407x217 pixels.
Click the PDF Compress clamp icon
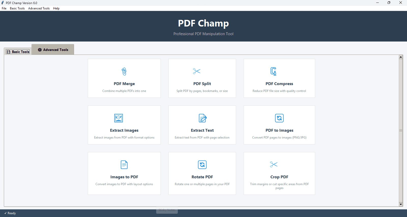[x=273, y=71]
